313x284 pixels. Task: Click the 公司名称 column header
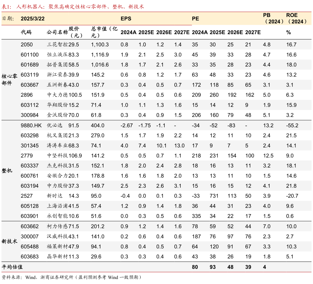[x=57, y=32]
